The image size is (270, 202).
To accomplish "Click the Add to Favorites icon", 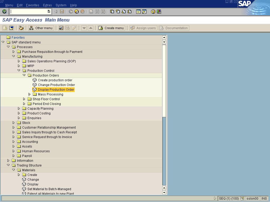I will click(x=61, y=28).
